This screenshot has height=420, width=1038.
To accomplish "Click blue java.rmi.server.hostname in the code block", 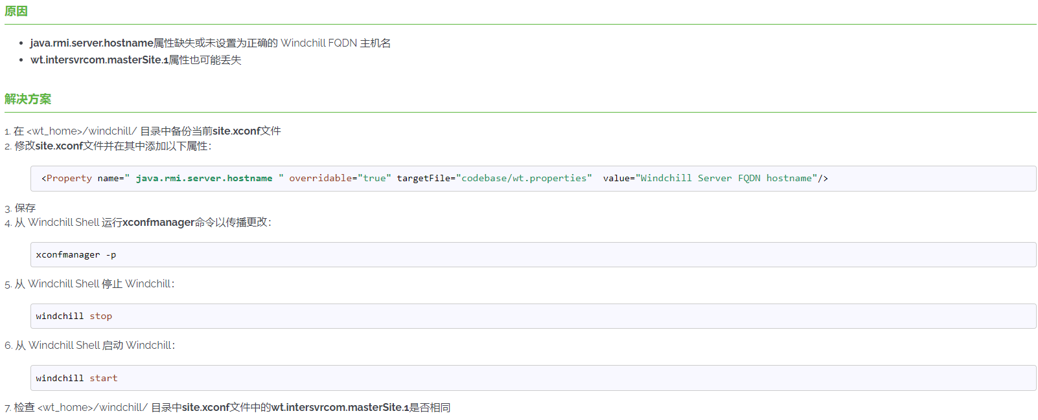I will pyautogui.click(x=204, y=178).
